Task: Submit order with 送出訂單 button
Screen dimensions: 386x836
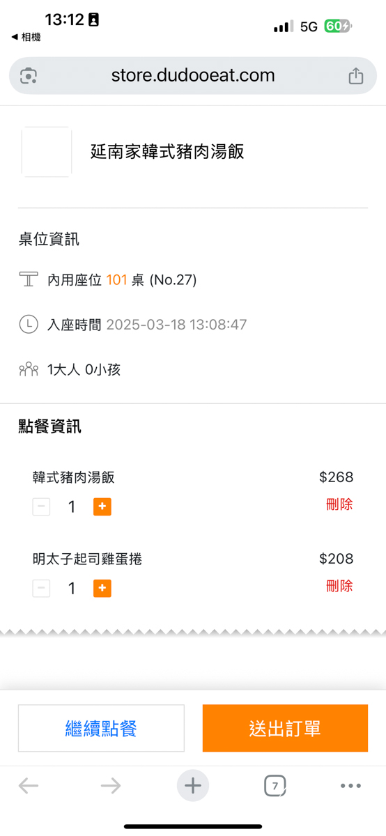Action: pyautogui.click(x=285, y=728)
